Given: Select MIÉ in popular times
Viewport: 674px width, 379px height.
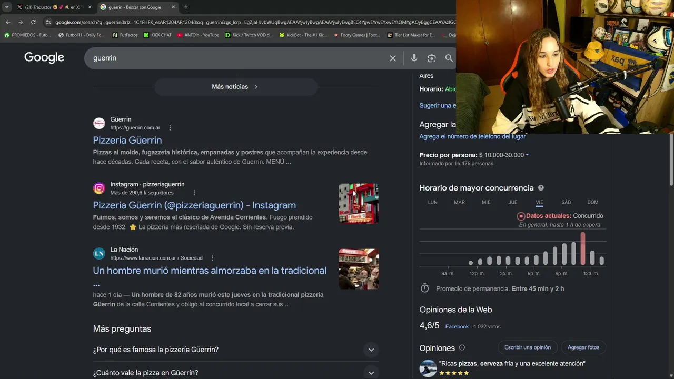Looking at the screenshot, I should (x=486, y=202).
